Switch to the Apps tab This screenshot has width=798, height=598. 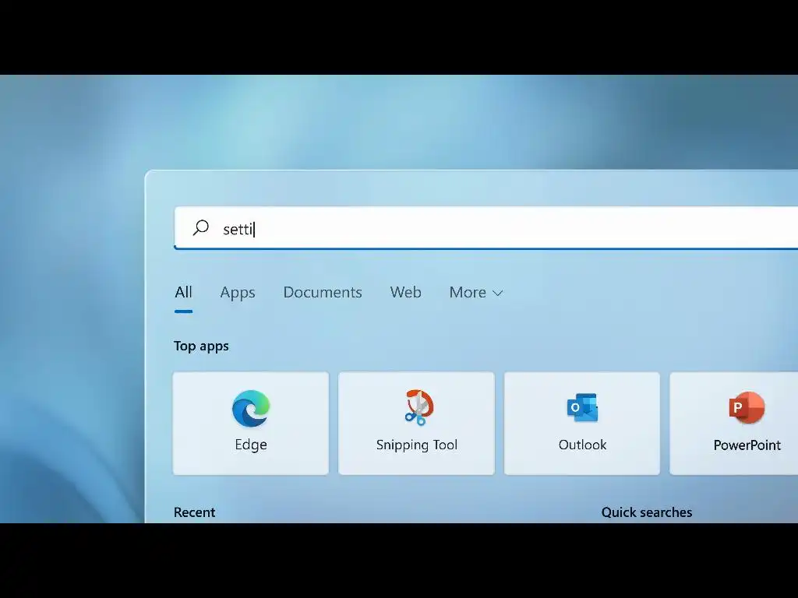click(x=238, y=293)
